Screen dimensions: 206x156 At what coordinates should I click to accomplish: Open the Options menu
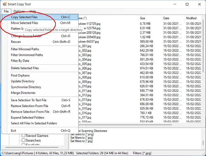point(19,11)
